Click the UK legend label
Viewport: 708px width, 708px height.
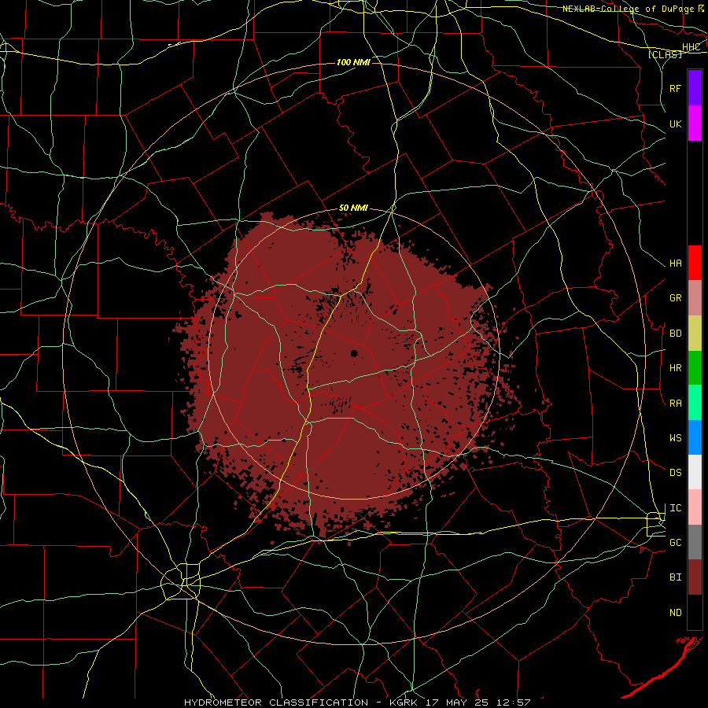pyautogui.click(x=675, y=124)
